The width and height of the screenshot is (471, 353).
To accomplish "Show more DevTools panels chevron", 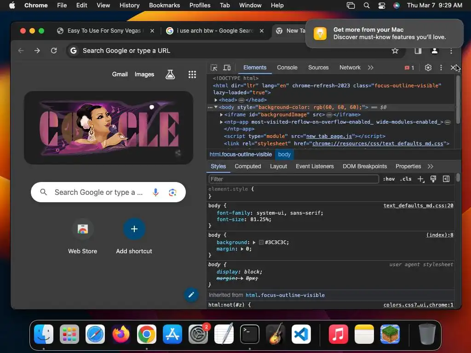I will pos(371,68).
